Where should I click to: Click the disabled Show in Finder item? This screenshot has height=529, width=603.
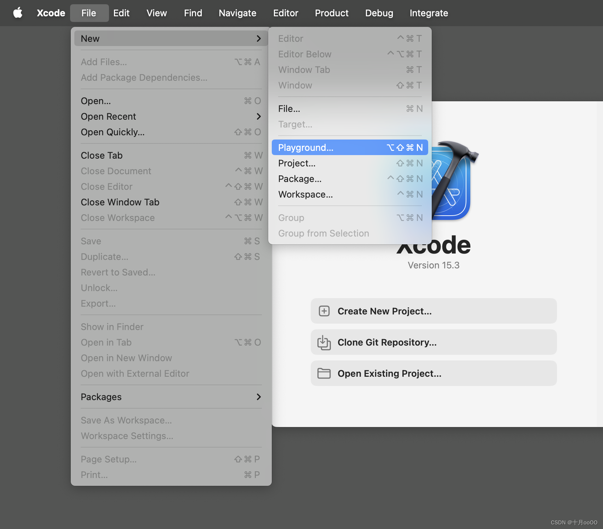pos(171,326)
